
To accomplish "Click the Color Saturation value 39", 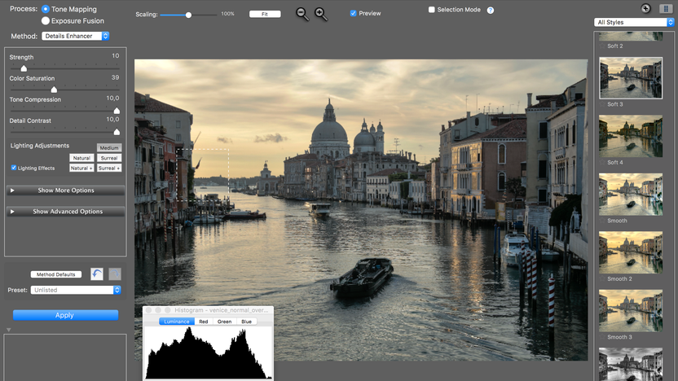I will point(115,78).
